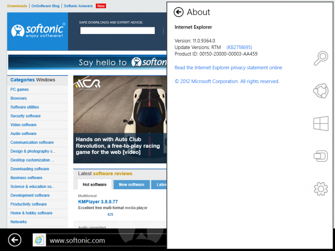Click the Auto Club Revolution headline
Image resolution: width=335 pixels, height=251 pixels.
(118, 146)
